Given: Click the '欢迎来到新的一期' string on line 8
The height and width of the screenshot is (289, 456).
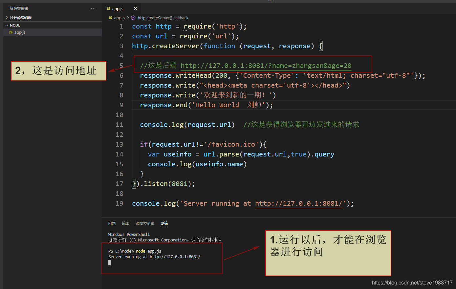Looking at the screenshot, I should [x=238, y=95].
